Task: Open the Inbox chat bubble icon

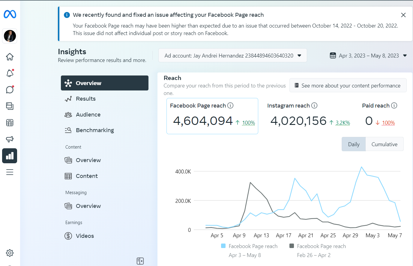Action: coord(10,90)
